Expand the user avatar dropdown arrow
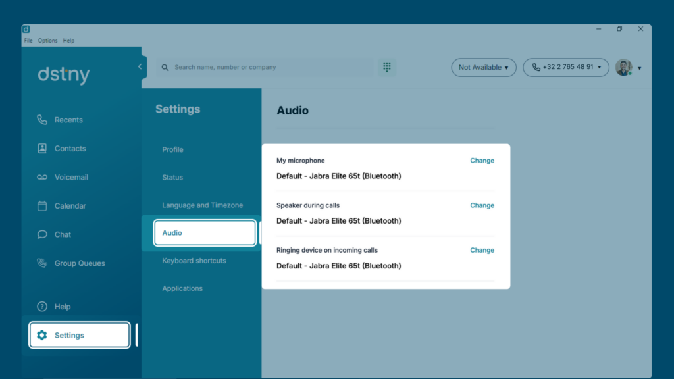674x379 pixels. (x=640, y=68)
